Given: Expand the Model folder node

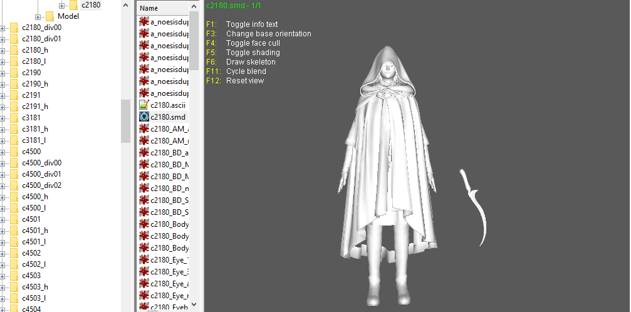Looking at the screenshot, I should (38, 17).
